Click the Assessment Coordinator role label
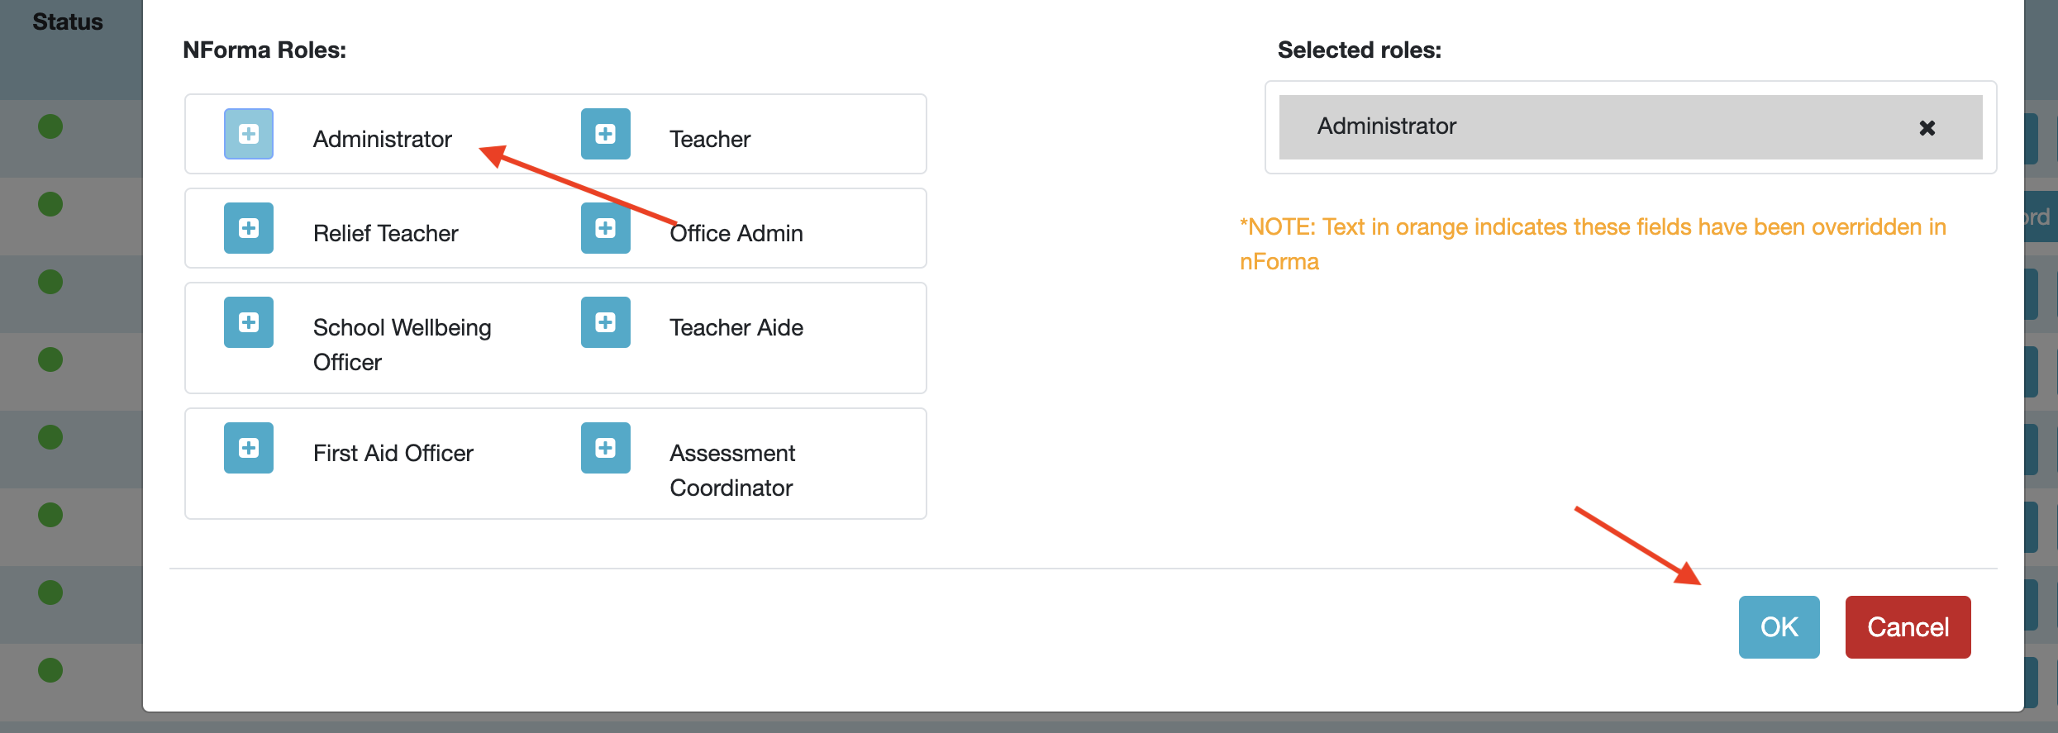This screenshot has width=2058, height=733. (732, 470)
